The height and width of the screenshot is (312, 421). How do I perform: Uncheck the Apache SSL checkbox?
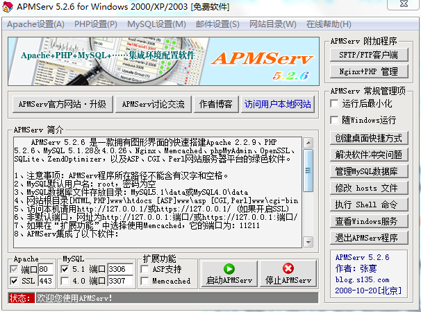pos(15,281)
